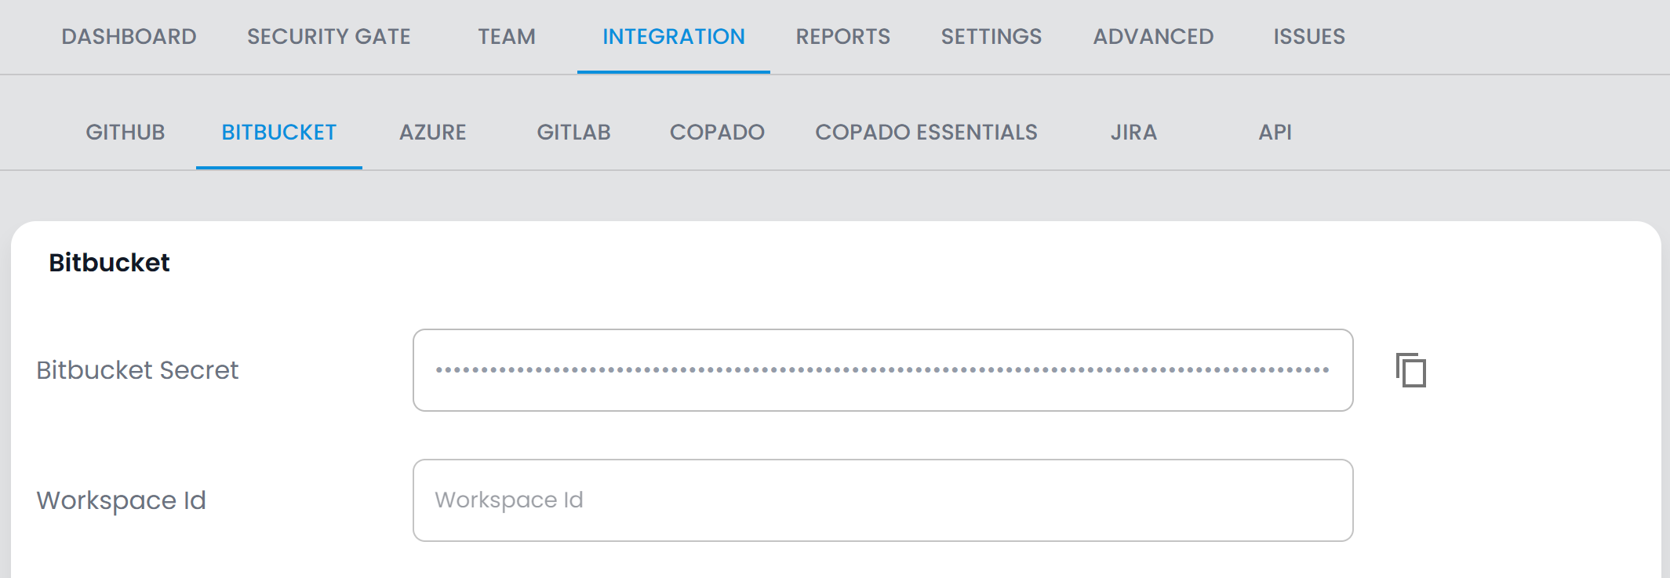The width and height of the screenshot is (1670, 578).
Task: Open the REPORTS page
Action: pyautogui.click(x=842, y=36)
